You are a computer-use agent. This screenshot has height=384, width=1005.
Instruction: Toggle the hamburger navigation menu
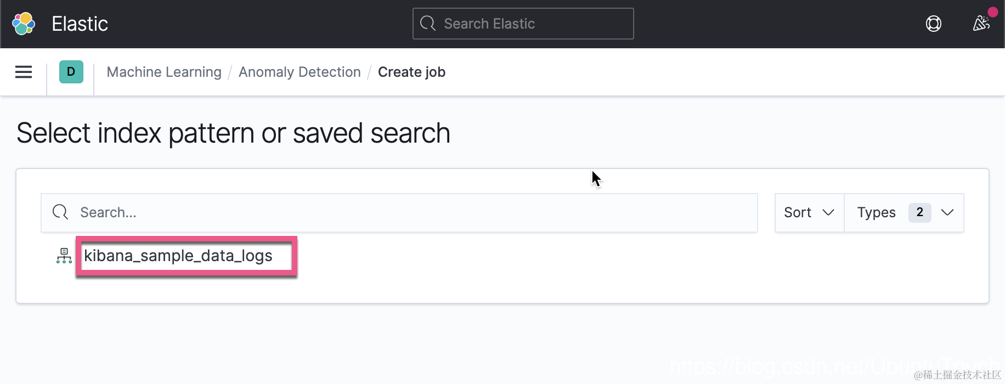click(x=24, y=72)
